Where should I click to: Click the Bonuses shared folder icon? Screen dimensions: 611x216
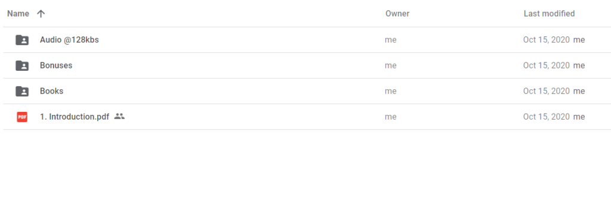point(22,65)
